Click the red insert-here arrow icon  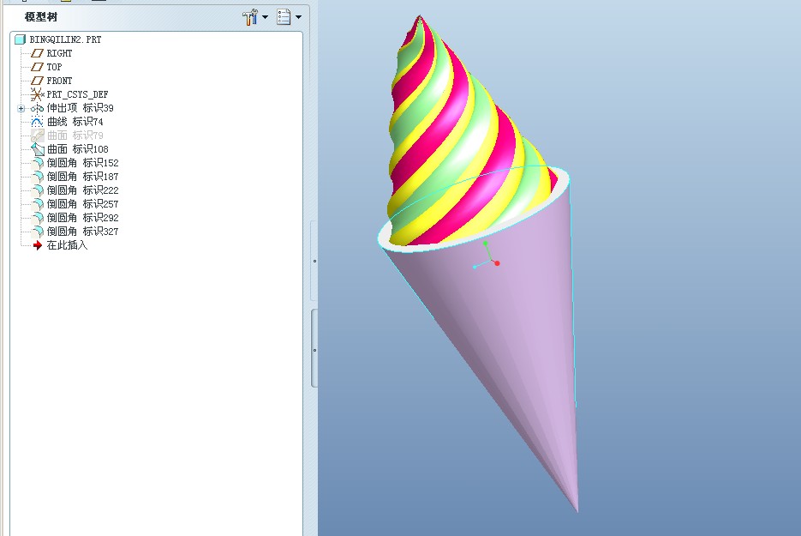coord(38,245)
